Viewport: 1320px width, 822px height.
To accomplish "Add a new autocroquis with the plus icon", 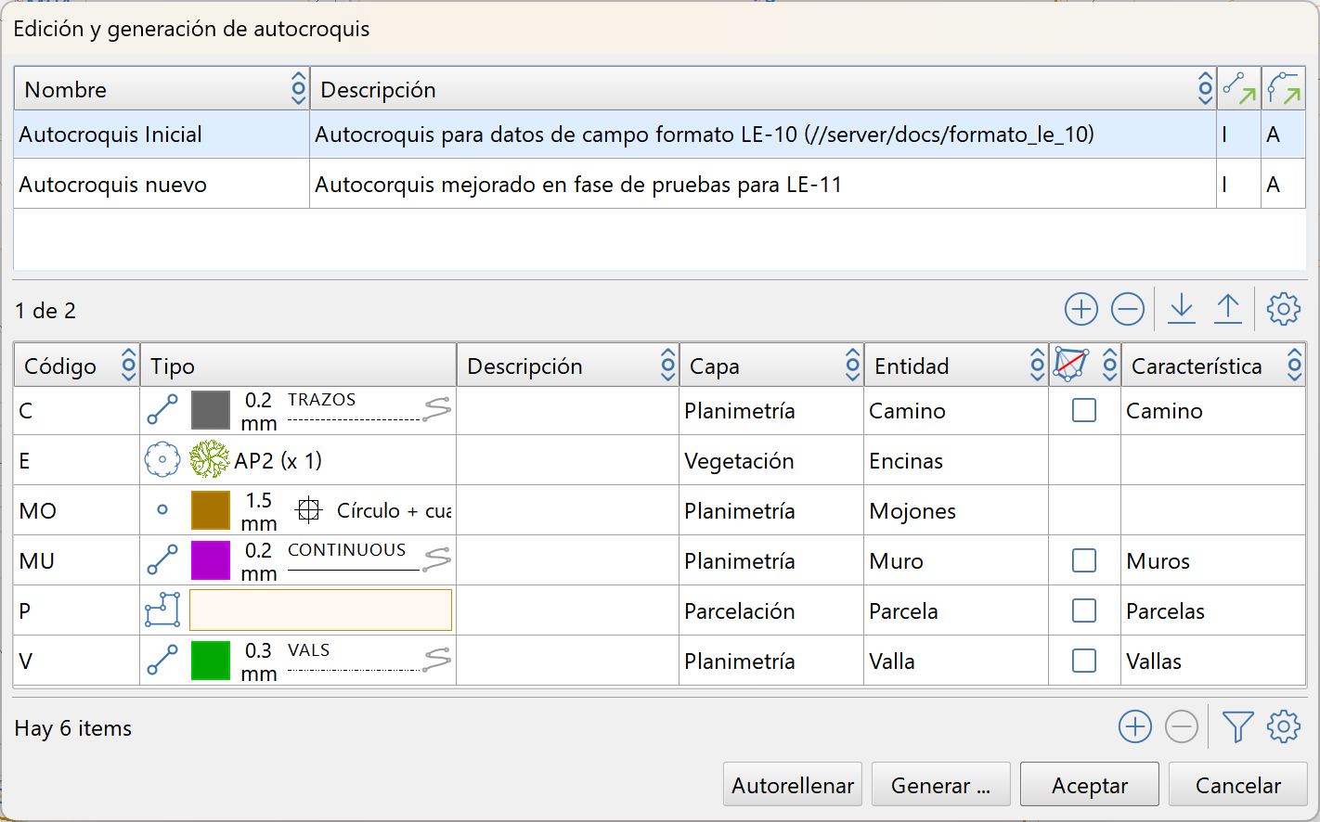I will click(1081, 309).
